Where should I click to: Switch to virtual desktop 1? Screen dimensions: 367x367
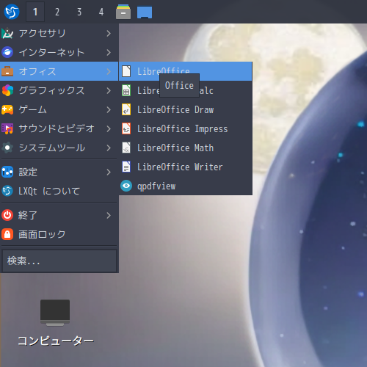coord(35,12)
